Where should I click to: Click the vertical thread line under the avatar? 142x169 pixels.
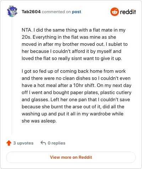pos(12,76)
